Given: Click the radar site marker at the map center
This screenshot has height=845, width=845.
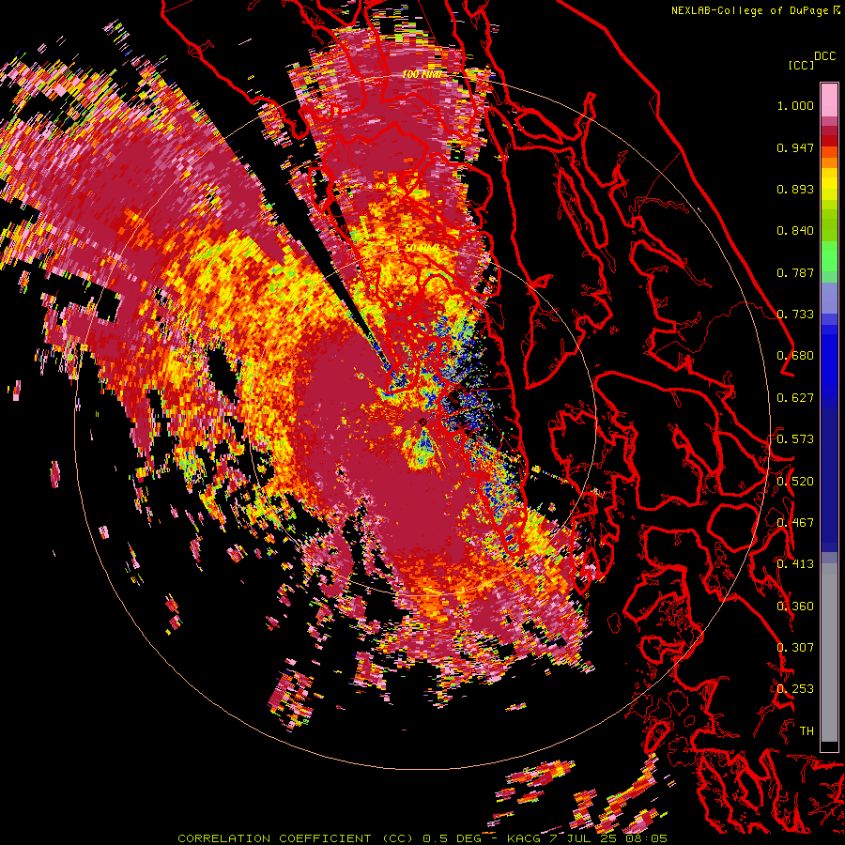Looking at the screenshot, I should pos(423,422).
